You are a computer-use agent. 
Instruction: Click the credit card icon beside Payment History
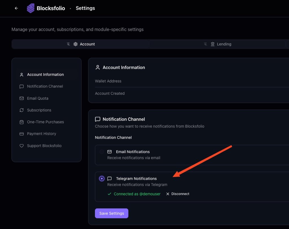tap(21, 134)
